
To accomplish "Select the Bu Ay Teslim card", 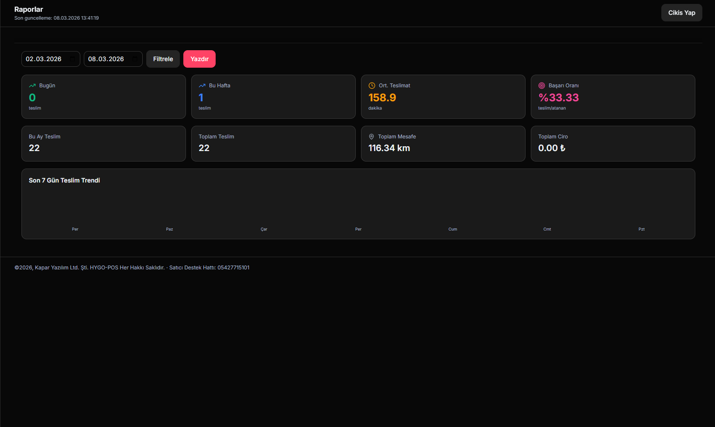I will point(103,144).
